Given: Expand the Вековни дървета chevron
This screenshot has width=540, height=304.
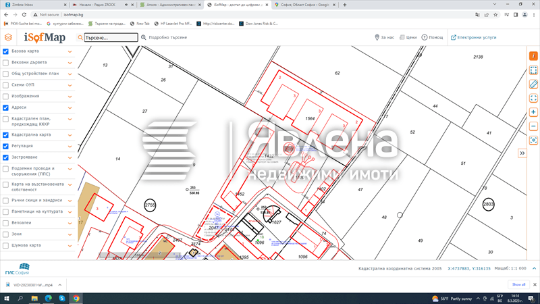Looking at the screenshot, I should [x=70, y=63].
